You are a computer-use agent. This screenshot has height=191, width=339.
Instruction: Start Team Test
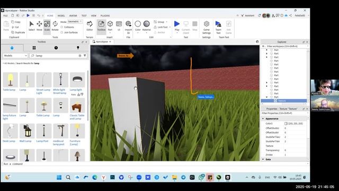coord(218,27)
